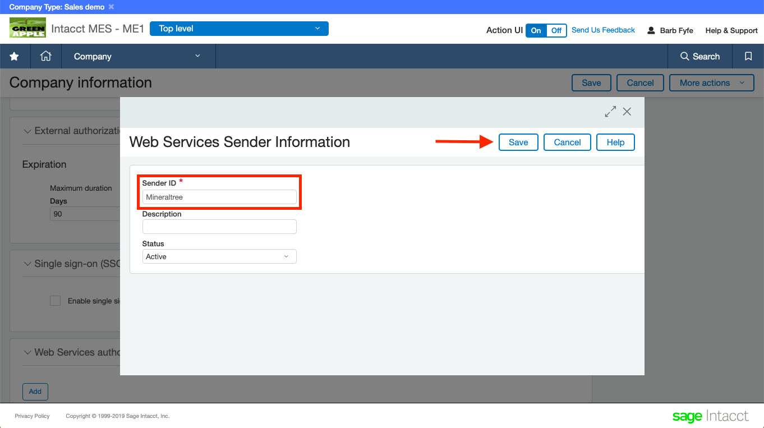Click the Days field showing 90
Viewport: 764px width, 428px height.
pos(85,214)
